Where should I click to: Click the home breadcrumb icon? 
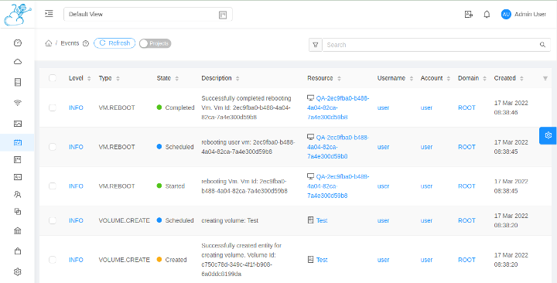pyautogui.click(x=48, y=43)
